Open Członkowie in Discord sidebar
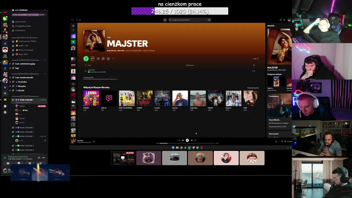The height and width of the screenshot is (198, 352). click(18, 31)
